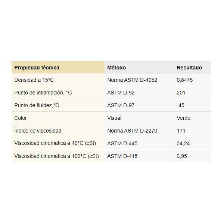Click the Verde result value
224x224 pixels.
[x=184, y=118]
